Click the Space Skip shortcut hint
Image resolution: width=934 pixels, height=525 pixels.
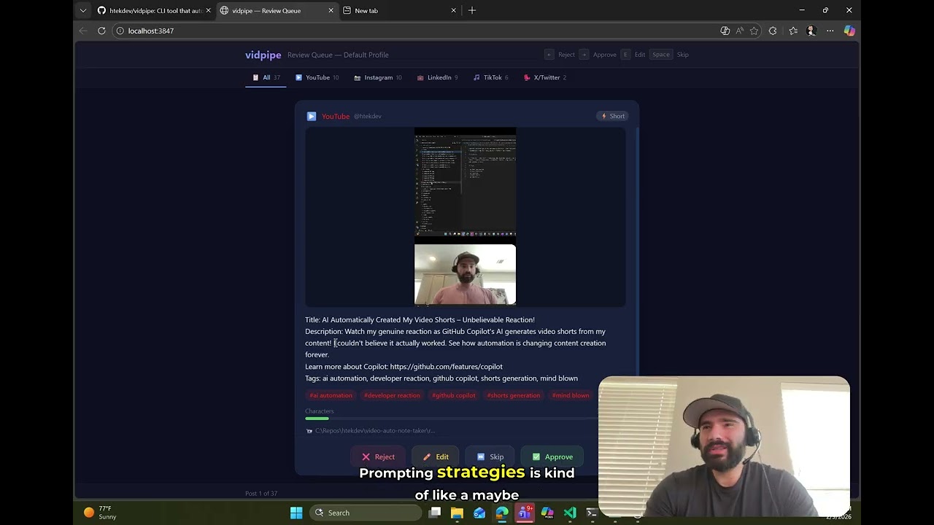[x=669, y=55]
